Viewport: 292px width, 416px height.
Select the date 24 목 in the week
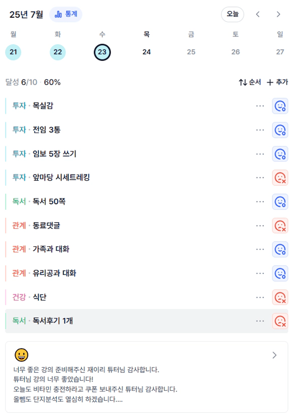pos(147,52)
